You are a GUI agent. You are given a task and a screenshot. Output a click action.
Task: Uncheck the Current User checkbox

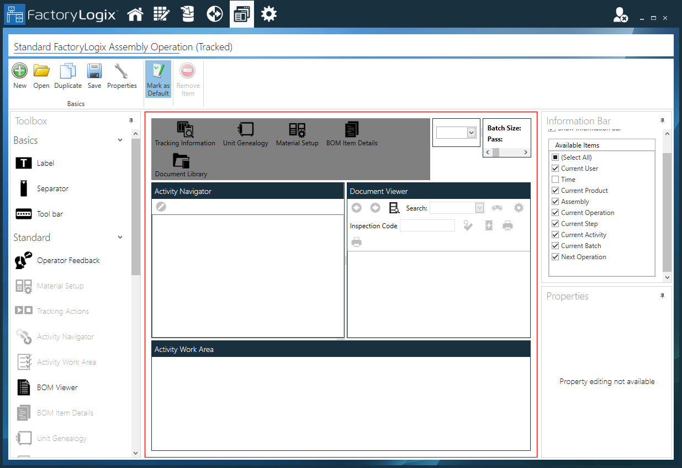[556, 169]
